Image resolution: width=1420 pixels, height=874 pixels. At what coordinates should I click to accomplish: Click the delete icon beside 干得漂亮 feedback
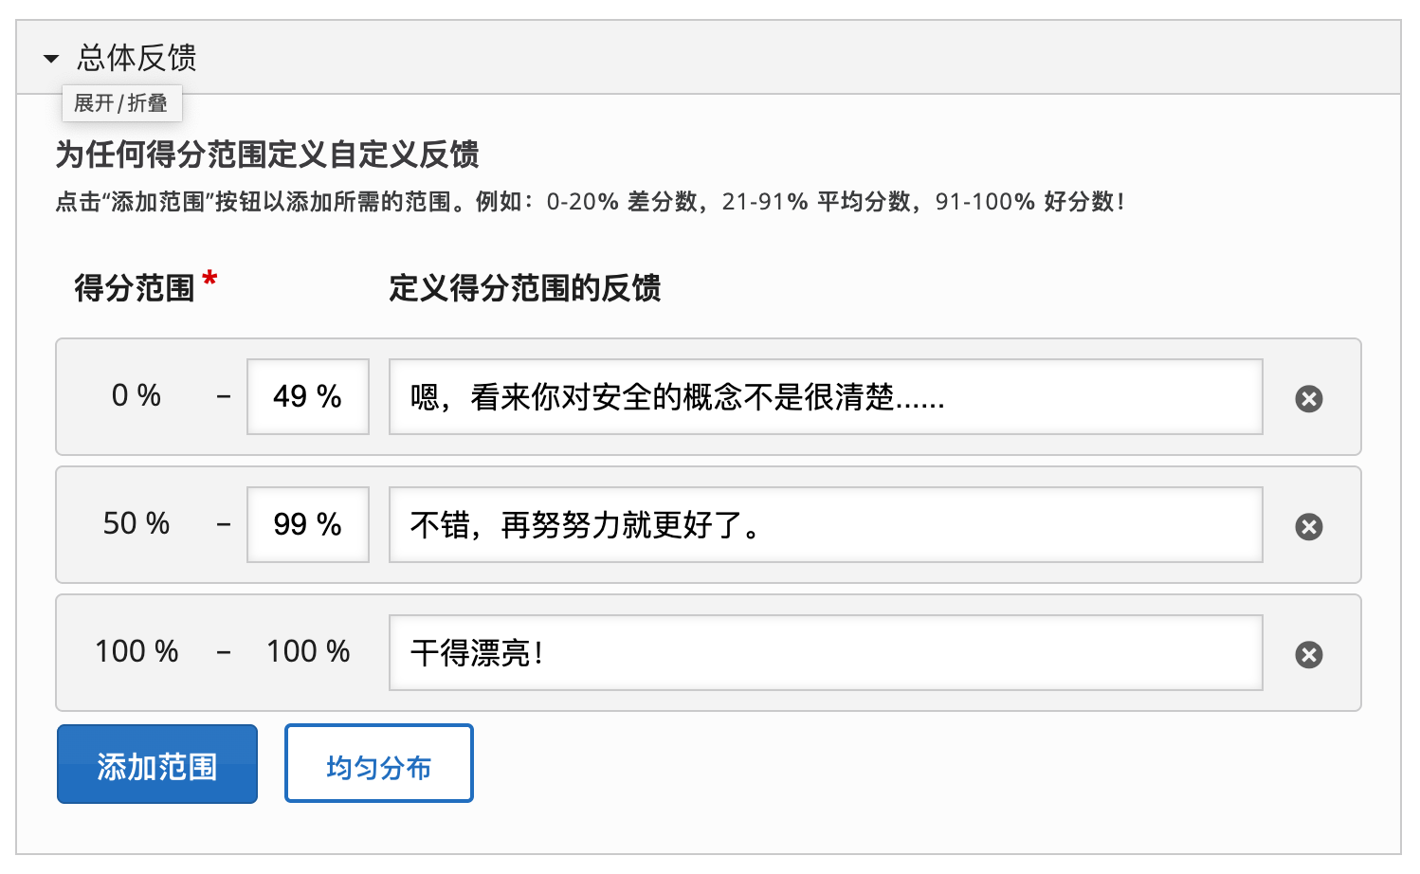pos(1309,653)
